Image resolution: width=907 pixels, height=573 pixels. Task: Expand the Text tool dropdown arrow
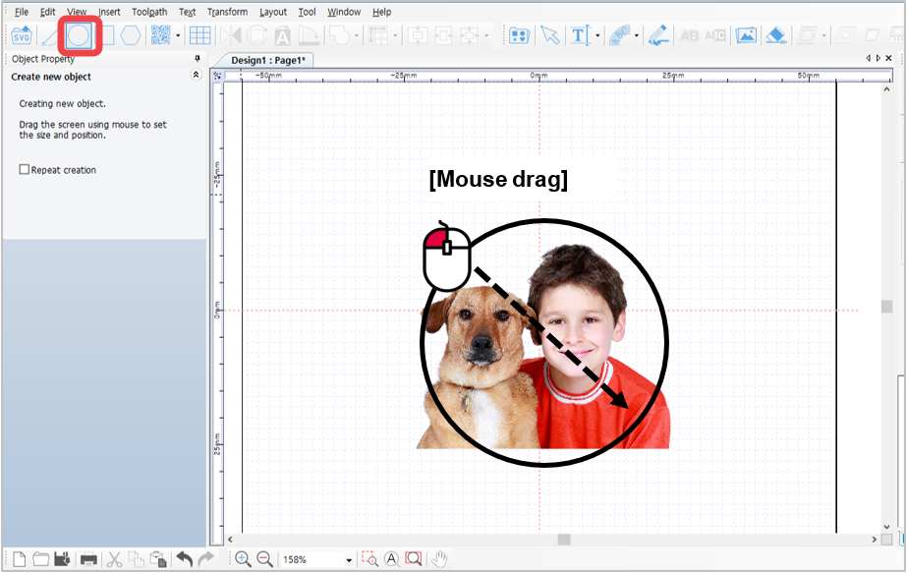click(597, 36)
